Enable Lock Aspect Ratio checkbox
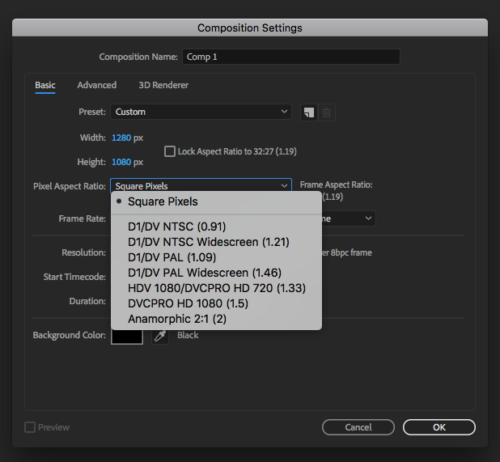Image resolution: width=500 pixels, height=462 pixels. click(x=170, y=150)
